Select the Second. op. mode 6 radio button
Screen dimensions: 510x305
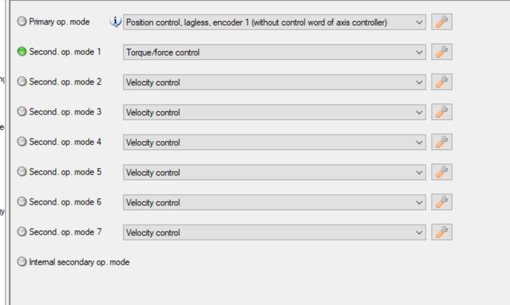[22, 202]
